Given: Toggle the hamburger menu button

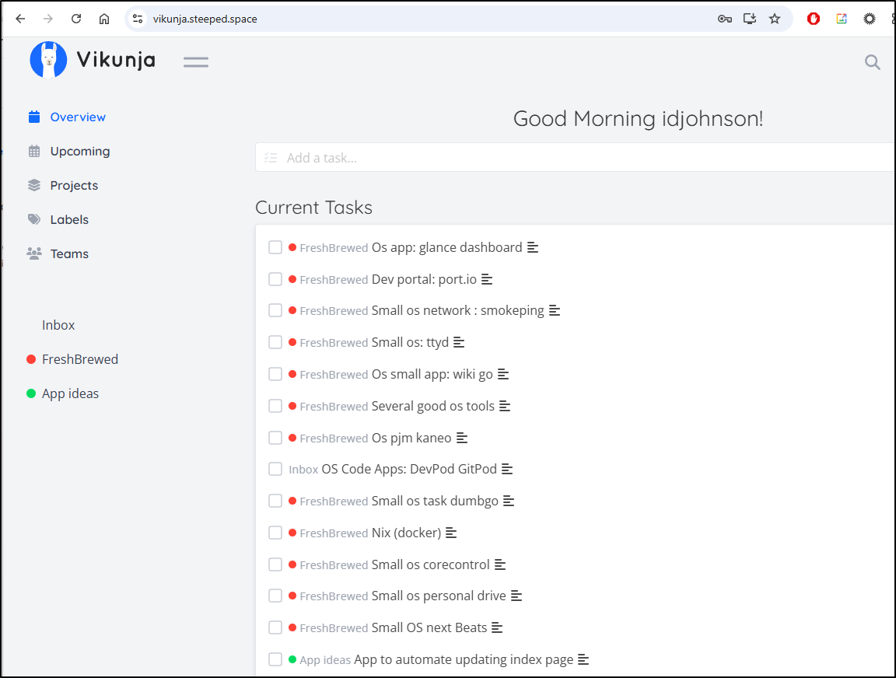Looking at the screenshot, I should [x=196, y=61].
